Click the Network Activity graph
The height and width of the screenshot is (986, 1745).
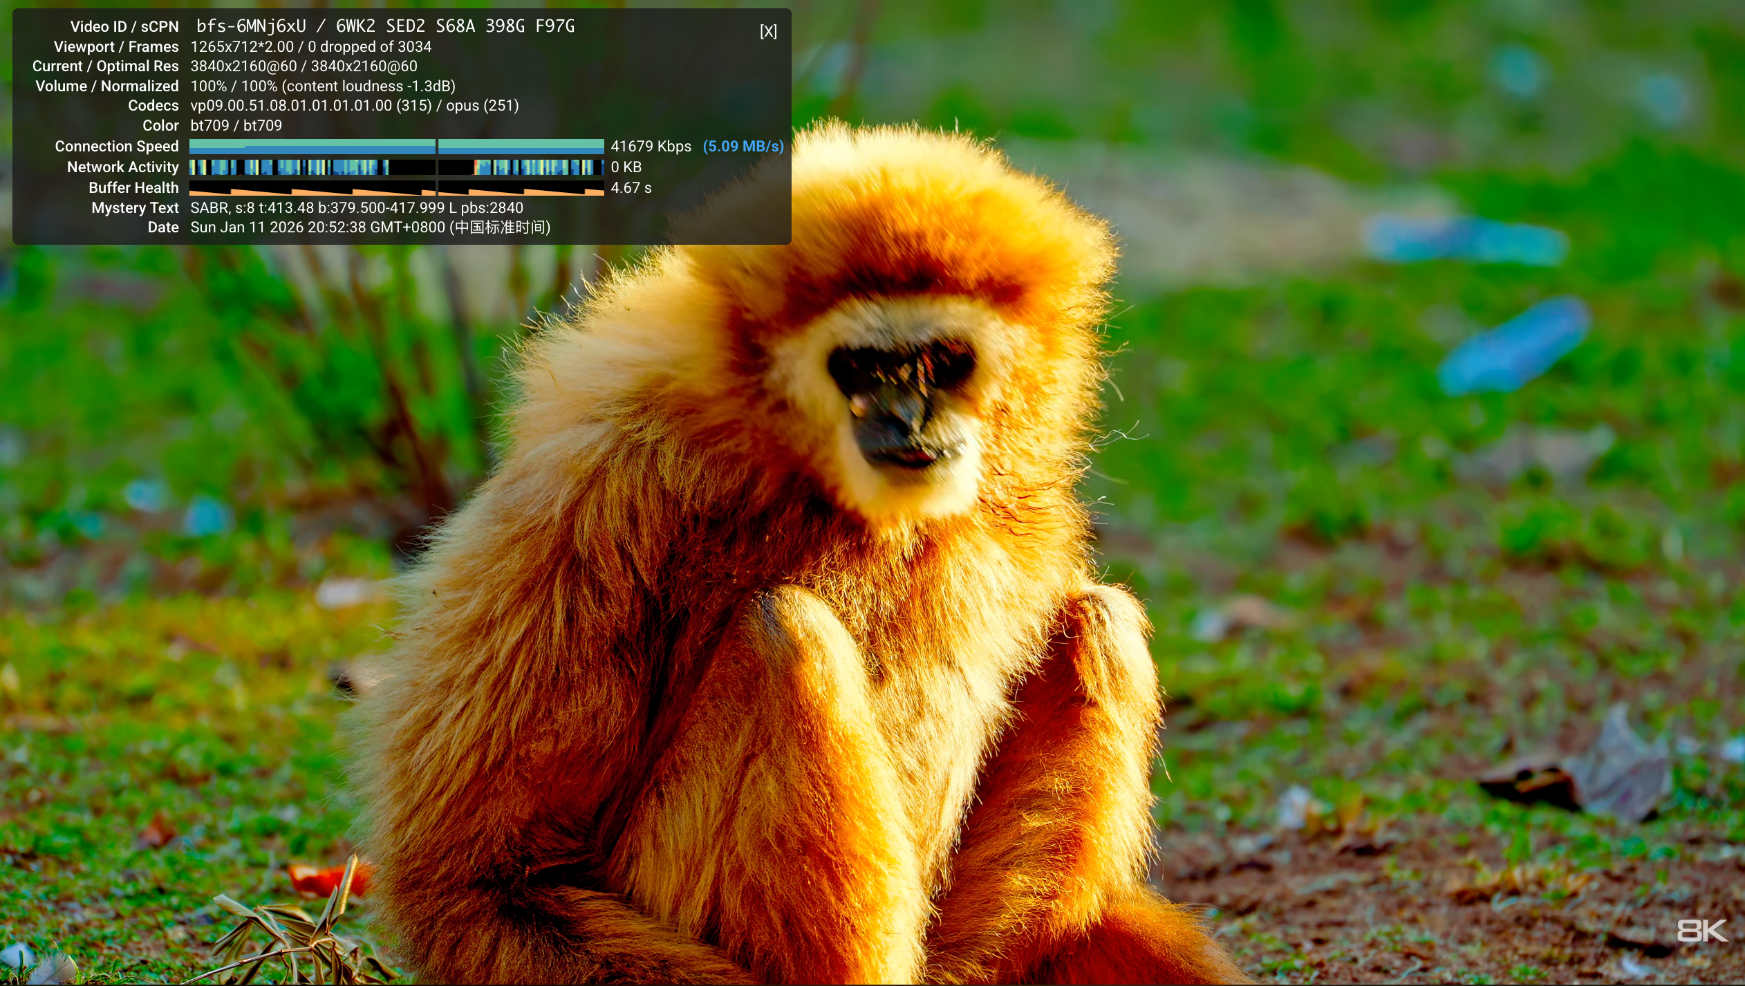pyautogui.click(x=396, y=167)
